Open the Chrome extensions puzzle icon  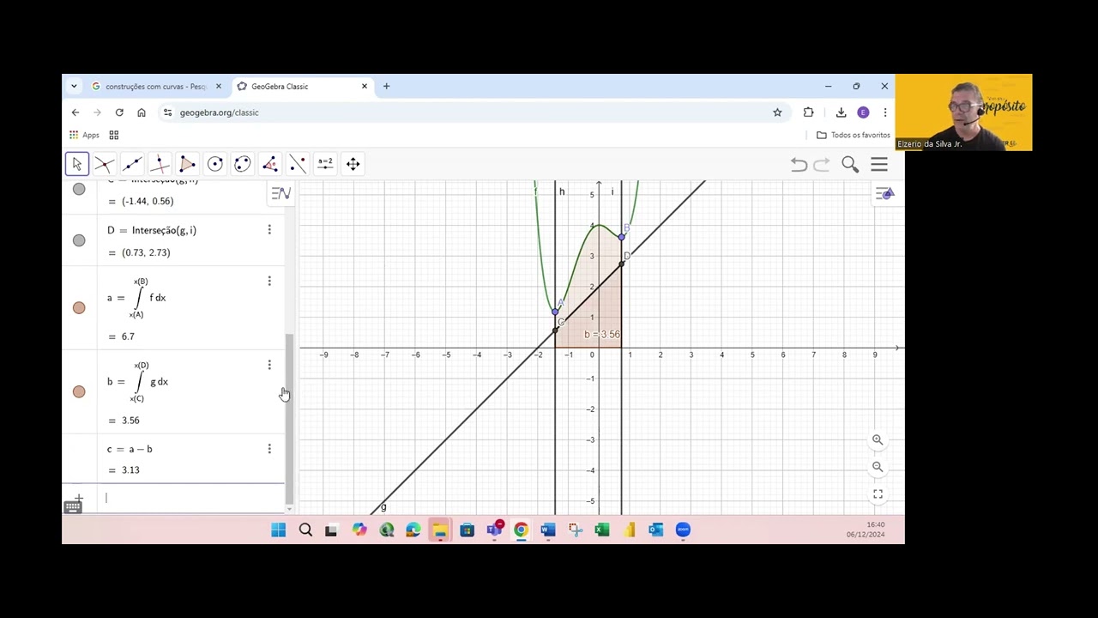[808, 112]
